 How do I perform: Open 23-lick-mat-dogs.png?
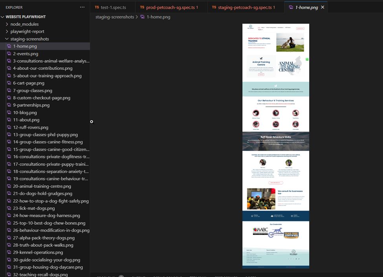45,208
